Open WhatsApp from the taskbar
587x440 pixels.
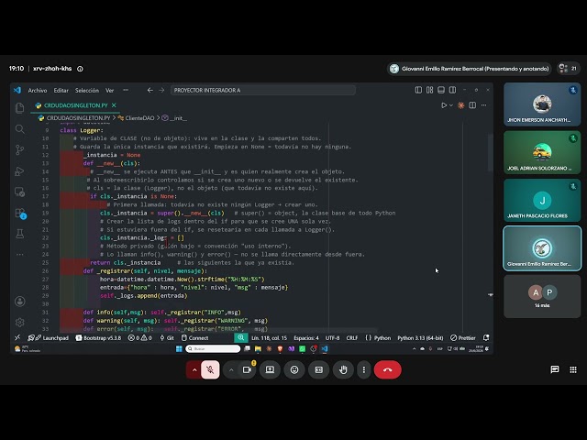point(302,348)
